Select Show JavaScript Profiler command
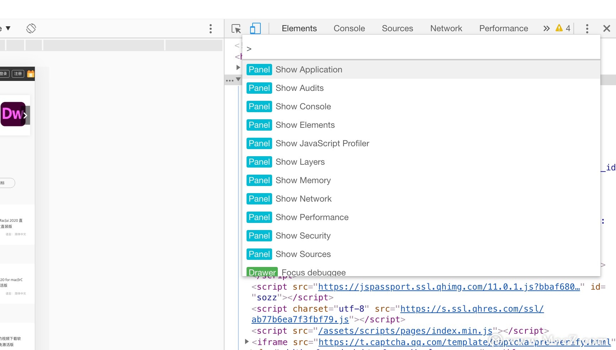616x350 pixels. point(421,143)
